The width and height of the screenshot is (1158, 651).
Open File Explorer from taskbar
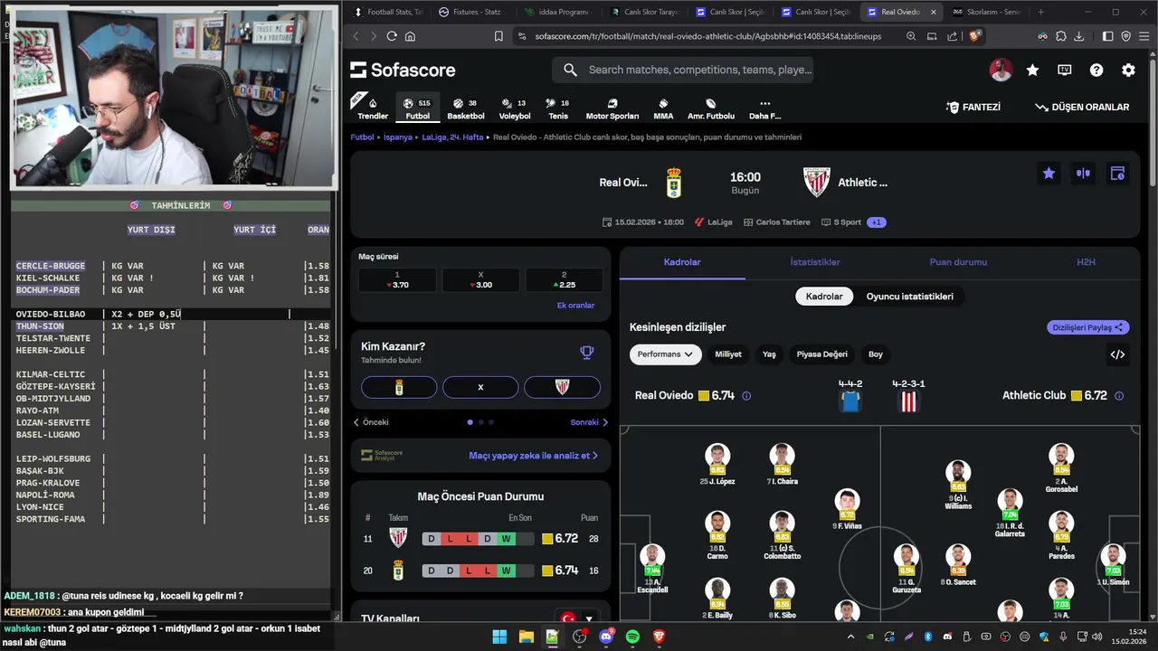pos(526,637)
